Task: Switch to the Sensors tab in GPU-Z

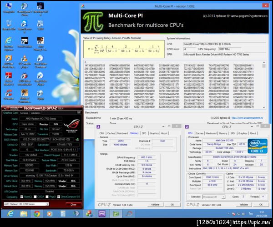Action: point(24,113)
